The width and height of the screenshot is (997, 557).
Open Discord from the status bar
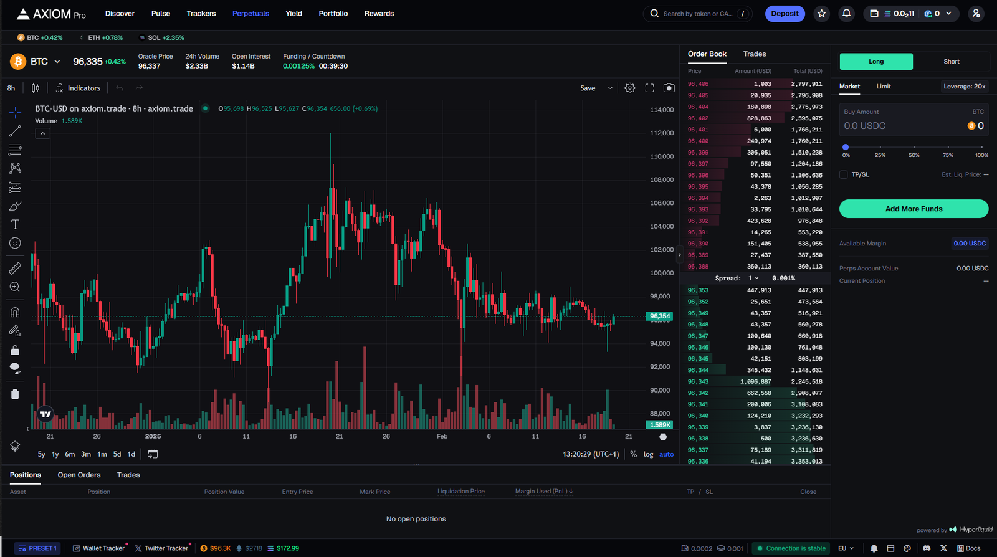click(x=927, y=548)
